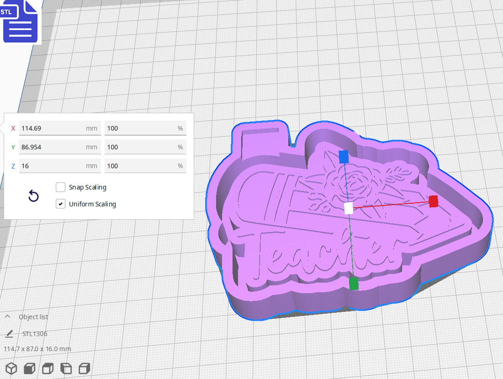
Task: Click the STL file icon
Action: (x=20, y=21)
